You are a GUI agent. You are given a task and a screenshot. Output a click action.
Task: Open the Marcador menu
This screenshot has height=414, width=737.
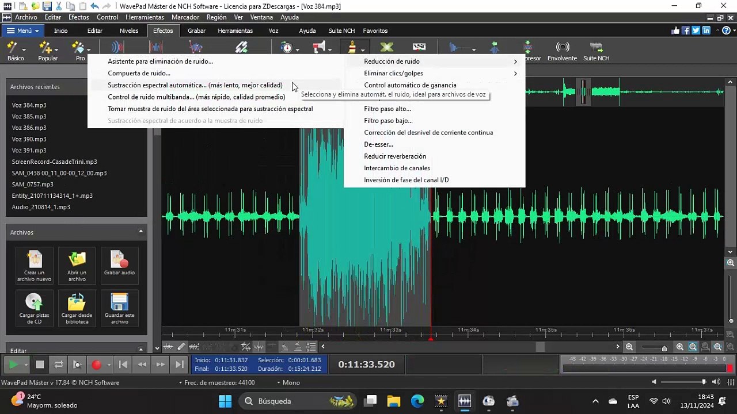(x=185, y=17)
